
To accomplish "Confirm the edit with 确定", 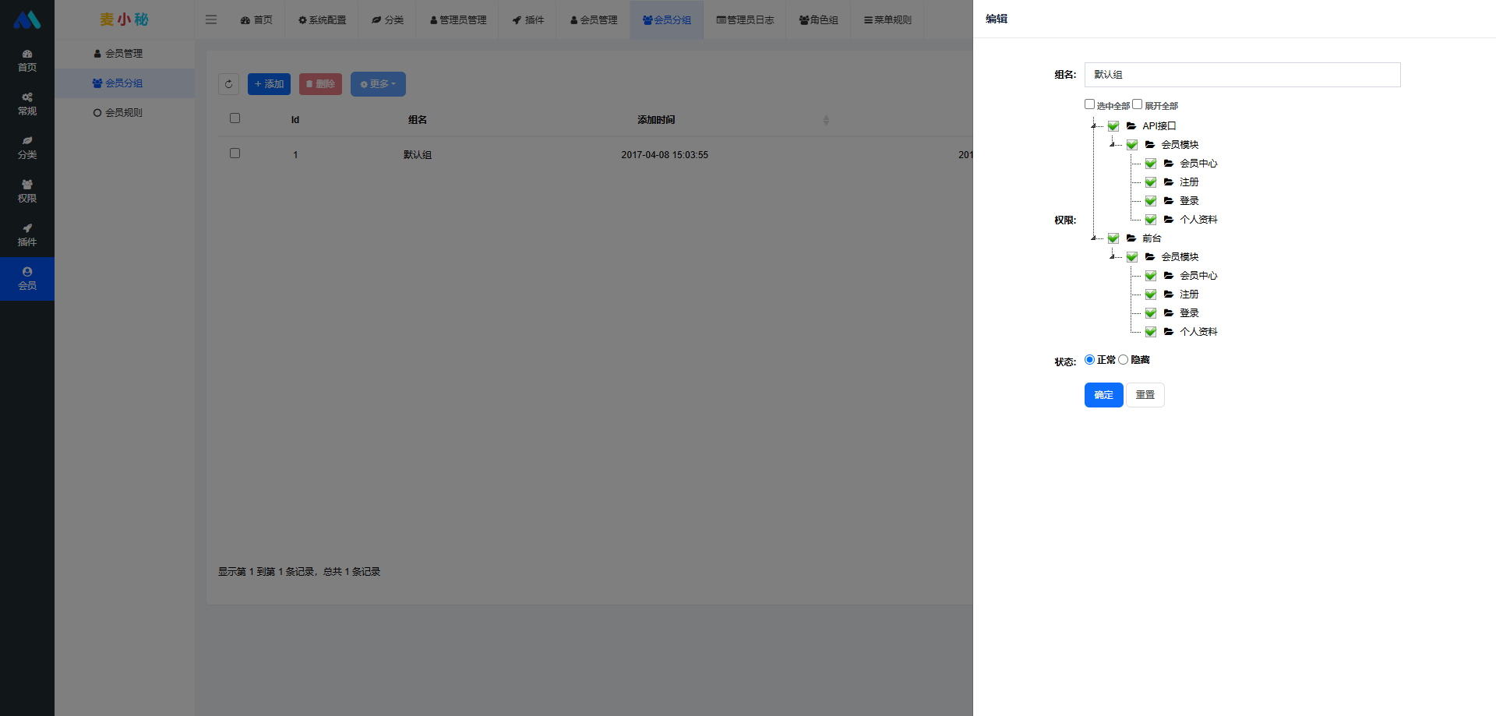I will click(1103, 395).
